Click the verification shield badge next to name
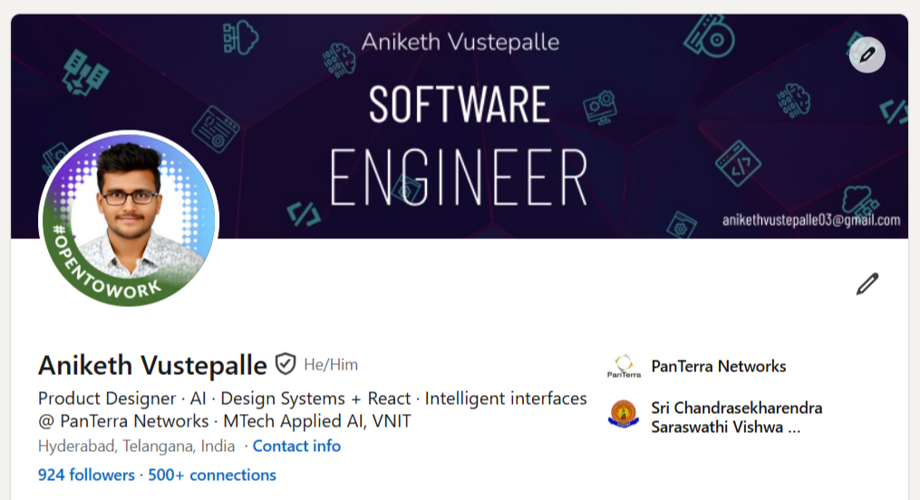 (x=286, y=364)
